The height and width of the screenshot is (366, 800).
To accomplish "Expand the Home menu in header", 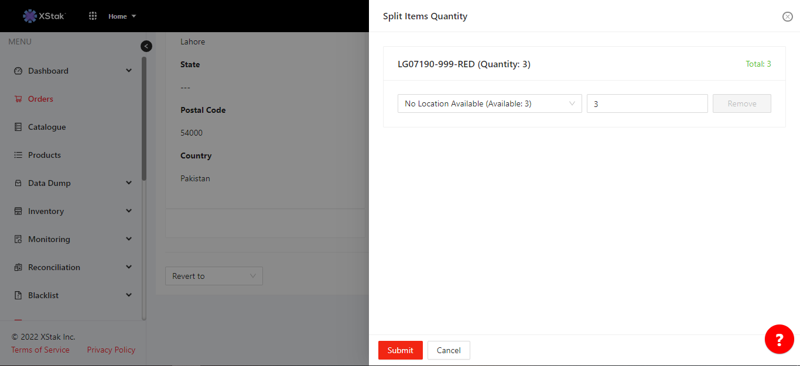I will (122, 16).
